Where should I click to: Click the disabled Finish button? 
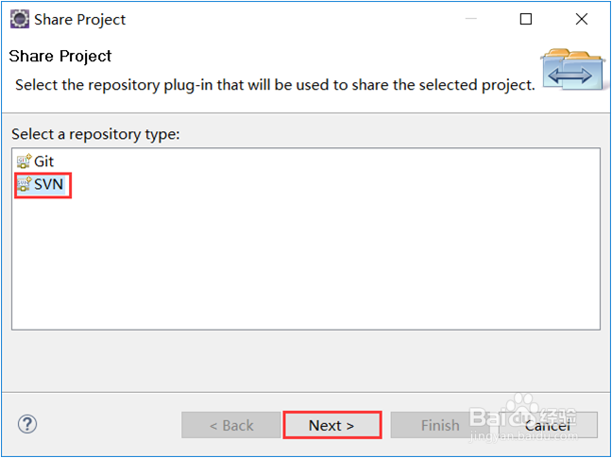coord(440,425)
